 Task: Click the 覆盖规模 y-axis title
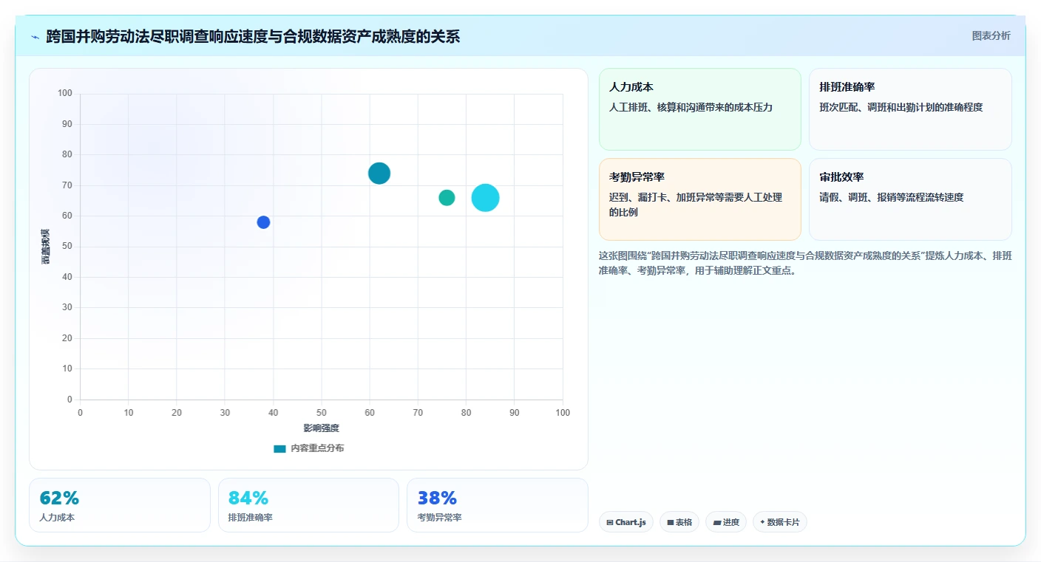click(x=46, y=247)
